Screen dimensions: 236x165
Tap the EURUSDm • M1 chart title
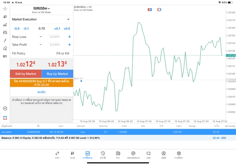coord(83,7)
